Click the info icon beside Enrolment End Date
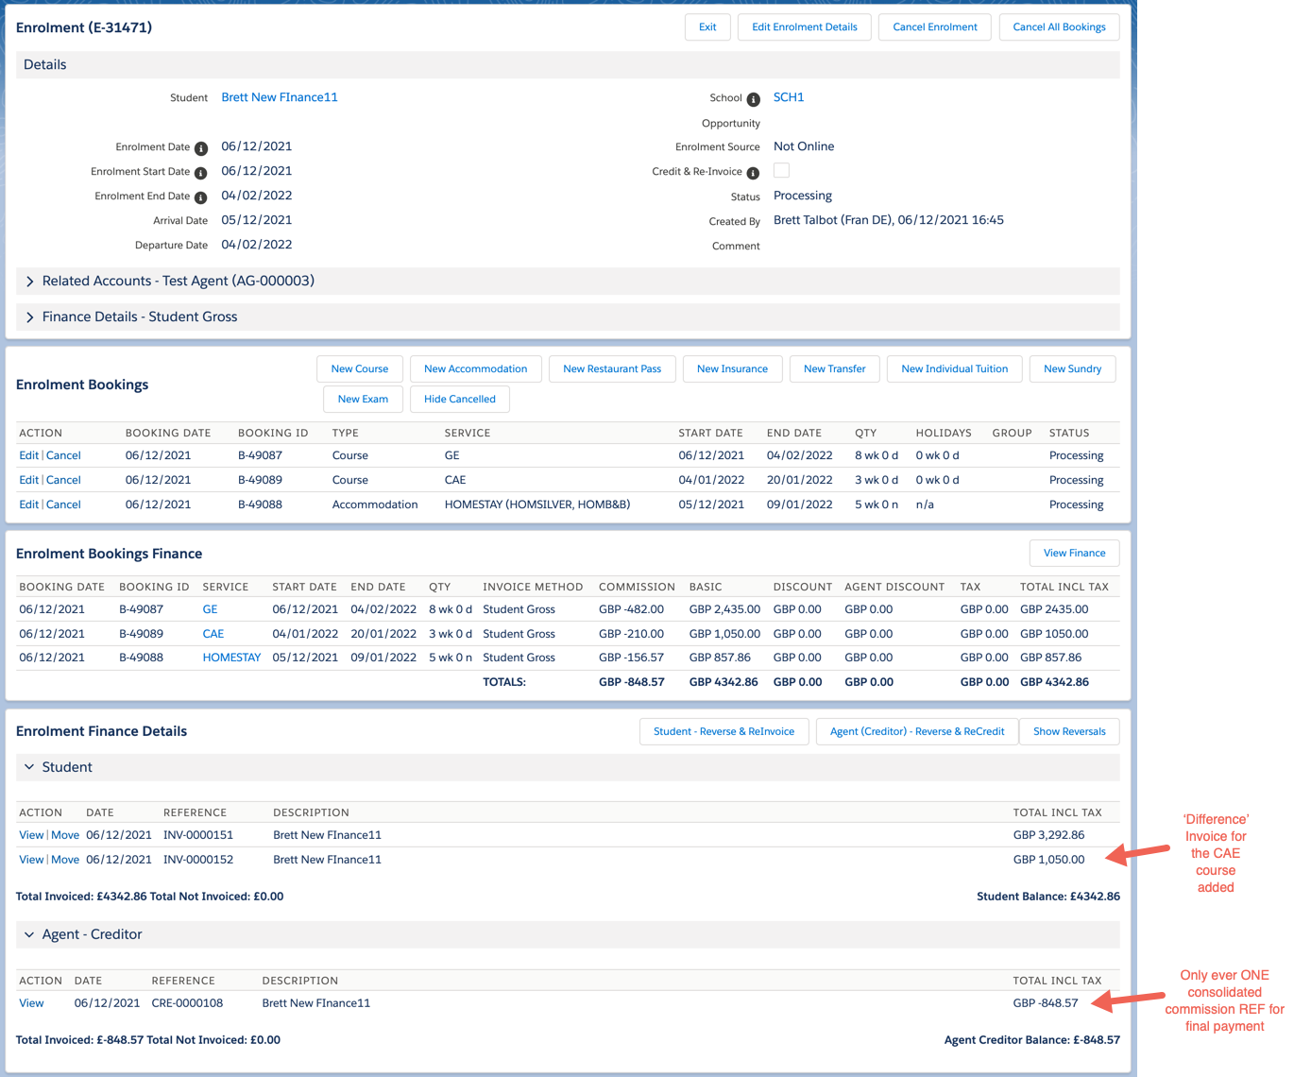The image size is (1294, 1077). (x=200, y=197)
